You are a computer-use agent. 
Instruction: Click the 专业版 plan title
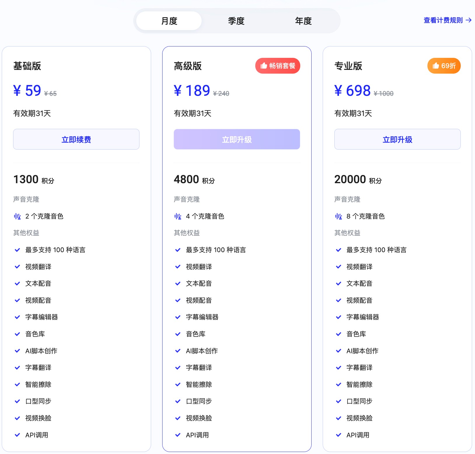click(x=348, y=66)
